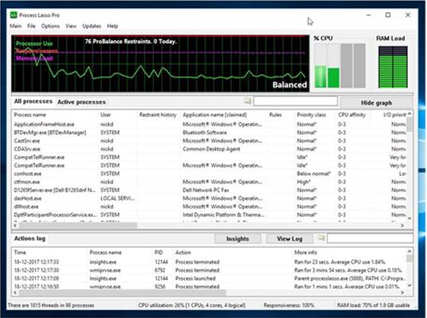Open the Insights button

[x=237, y=239]
